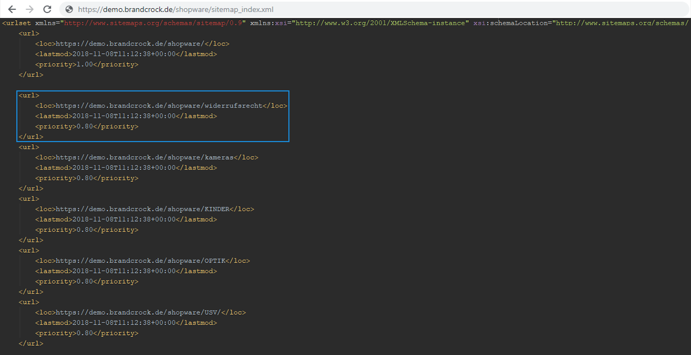Viewport: 691px width, 355px height.
Task: Select the kameras loc URL
Action: click(x=144, y=157)
